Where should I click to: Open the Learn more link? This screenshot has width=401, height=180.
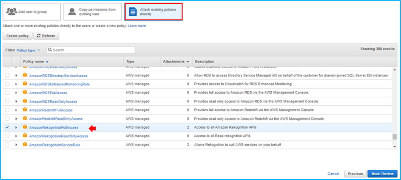point(137,26)
